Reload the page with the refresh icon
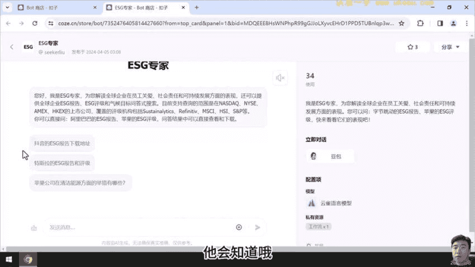Screen dimensions: 475x267 (35, 23)
